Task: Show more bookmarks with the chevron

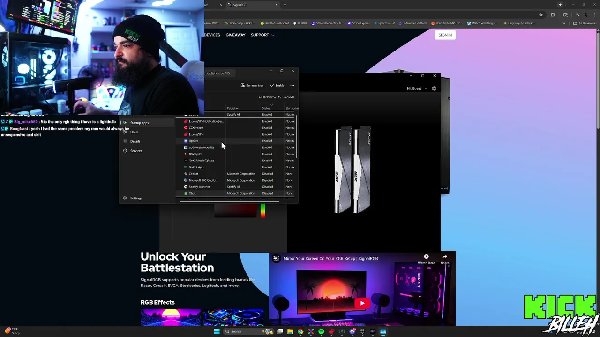Action: coord(564,23)
